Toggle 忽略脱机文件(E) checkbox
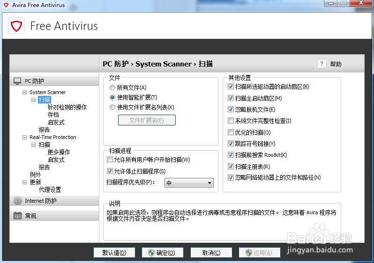The width and height of the screenshot is (374, 263). pos(231,109)
